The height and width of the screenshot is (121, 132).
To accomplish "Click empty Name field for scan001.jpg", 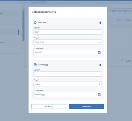I will click(68, 74).
